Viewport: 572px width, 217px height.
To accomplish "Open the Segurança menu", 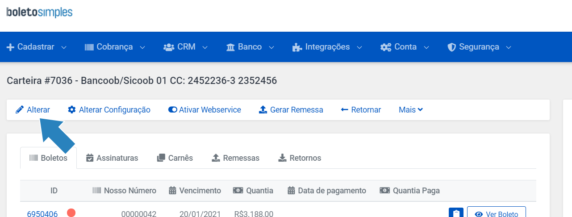I will point(480,47).
